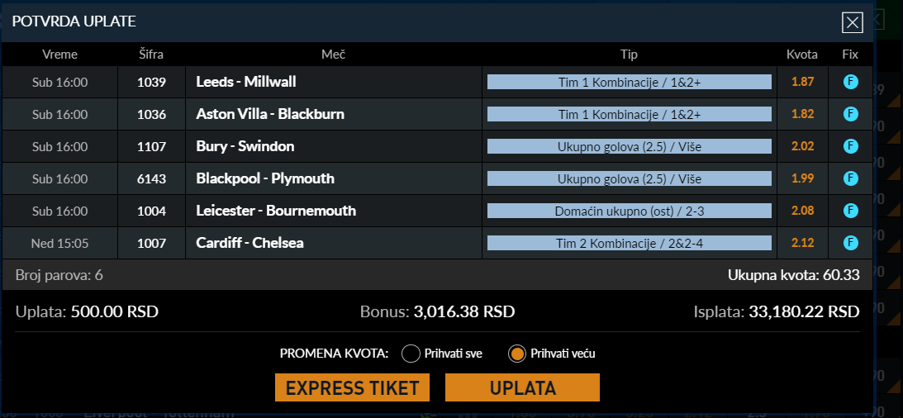Click the Vreme column header
This screenshot has width=903, height=418.
(59, 55)
